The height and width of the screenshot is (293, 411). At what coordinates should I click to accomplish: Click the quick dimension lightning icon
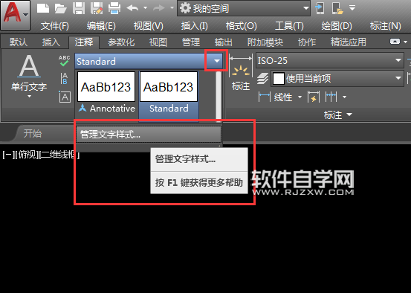pos(314,97)
